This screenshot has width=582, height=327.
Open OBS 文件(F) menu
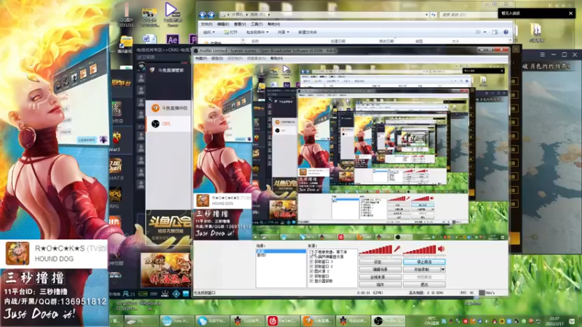pyautogui.click(x=201, y=59)
